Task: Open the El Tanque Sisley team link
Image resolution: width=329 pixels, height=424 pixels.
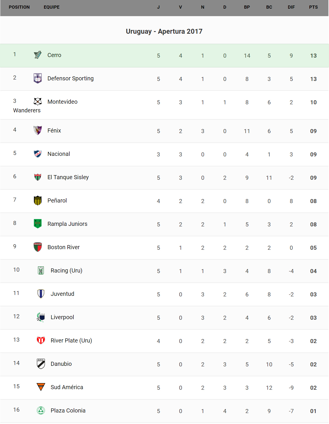Action: tap(68, 177)
